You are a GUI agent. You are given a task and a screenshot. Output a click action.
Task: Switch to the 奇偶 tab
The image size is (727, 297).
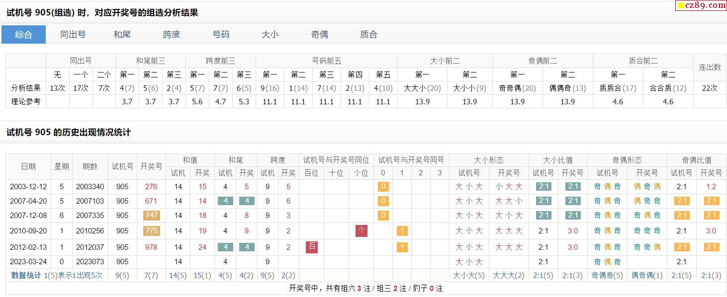pos(319,34)
